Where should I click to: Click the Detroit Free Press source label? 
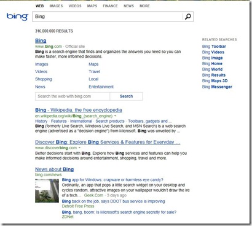78,206
